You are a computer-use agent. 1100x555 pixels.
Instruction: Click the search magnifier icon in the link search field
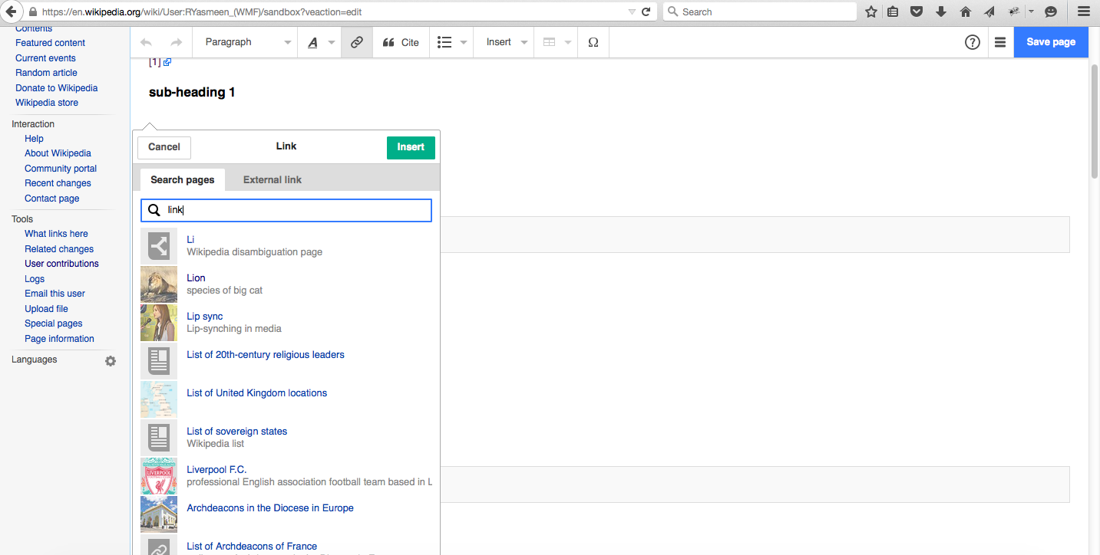click(154, 210)
